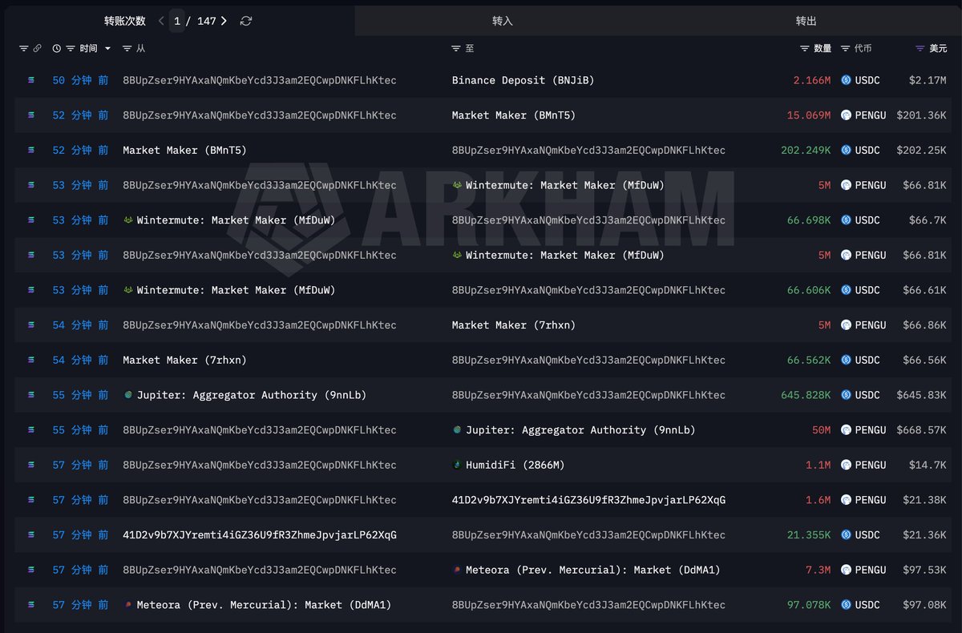Open the clock icon time format toggle
962x633 pixels.
click(57, 49)
